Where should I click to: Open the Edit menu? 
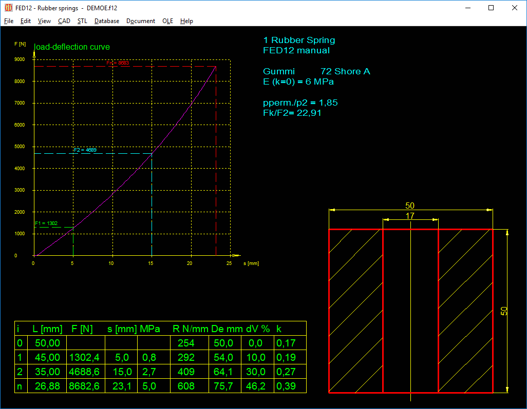pos(26,21)
